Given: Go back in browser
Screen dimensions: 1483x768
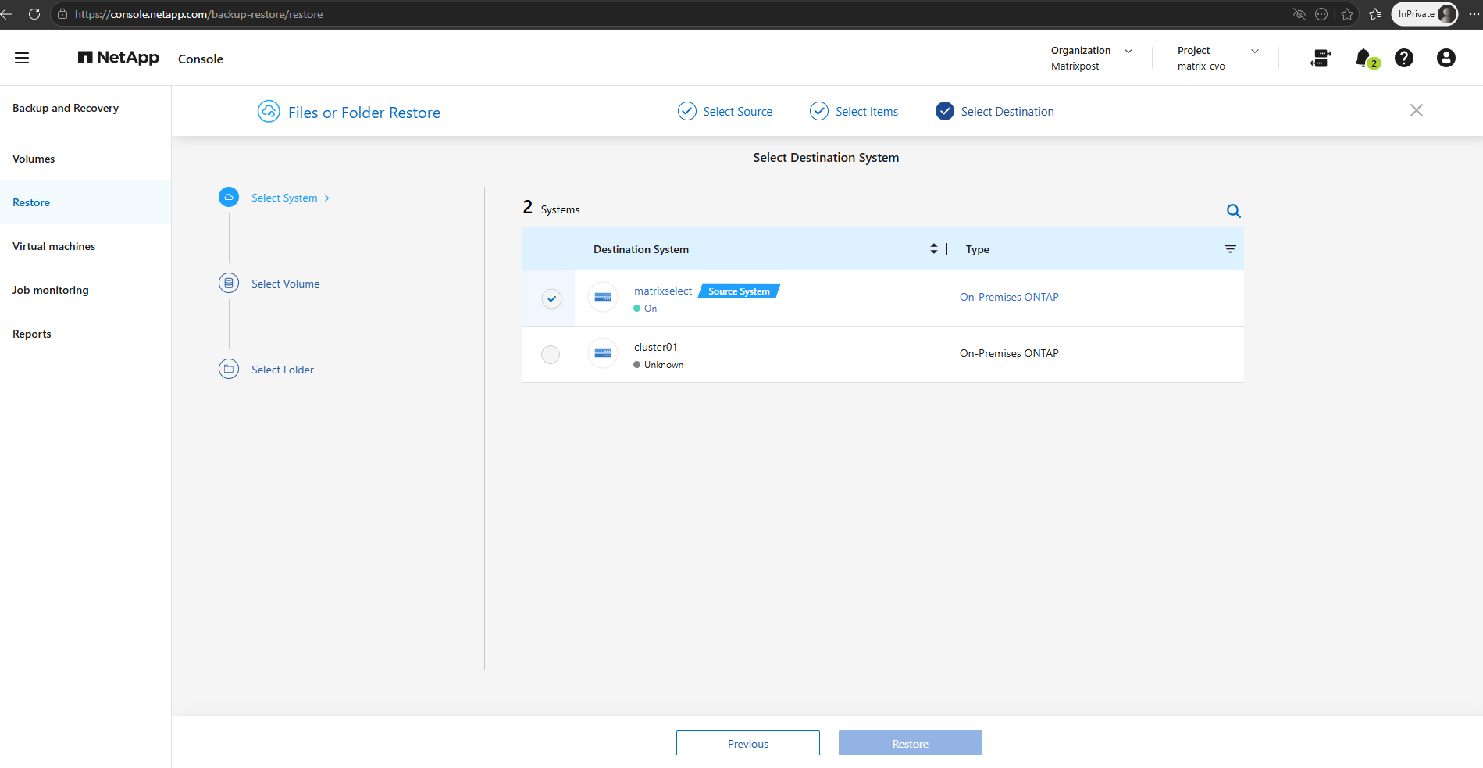Looking at the screenshot, I should click(7, 14).
